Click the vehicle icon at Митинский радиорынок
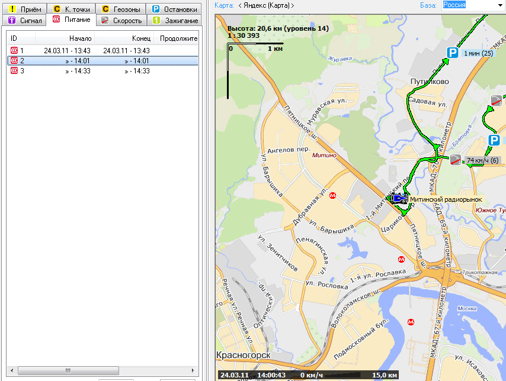This screenshot has width=506, height=381. 399,199
